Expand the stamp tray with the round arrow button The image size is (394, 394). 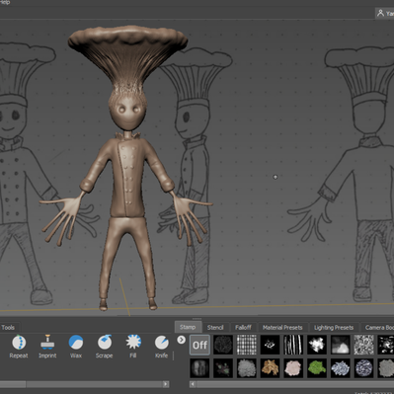point(181,340)
